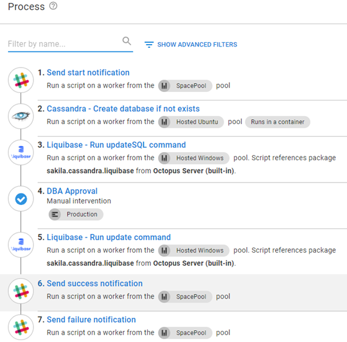347x342 pixels.
Task: Click the advanced filters funnel icon
Action: coord(149,45)
